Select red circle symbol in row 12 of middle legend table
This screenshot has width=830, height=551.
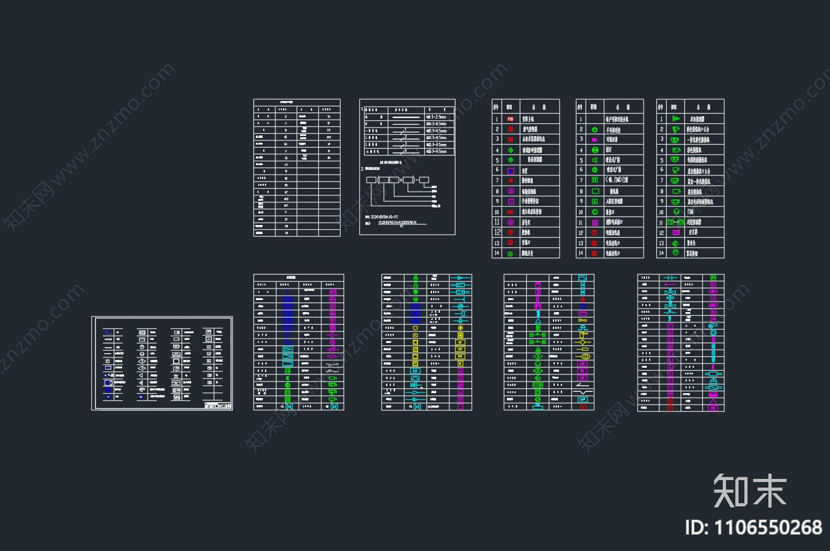coord(594,232)
